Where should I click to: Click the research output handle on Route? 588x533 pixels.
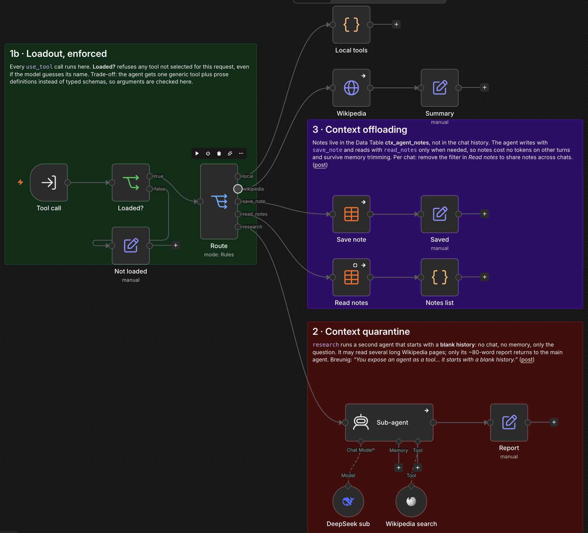(x=238, y=227)
